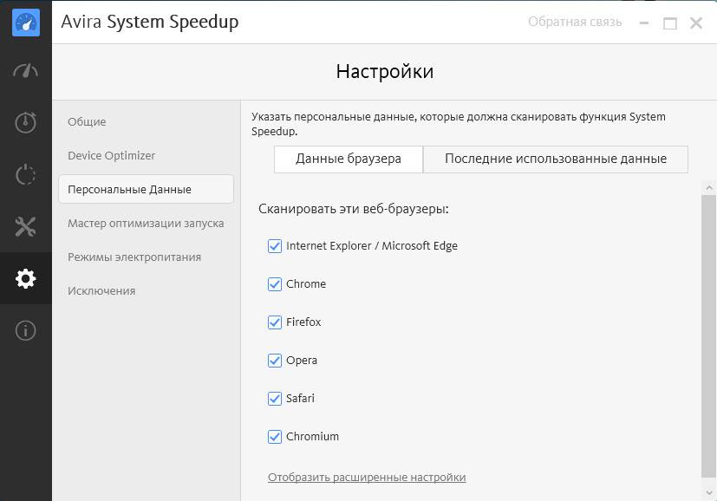Click the Обратная связь feedback link
This screenshot has width=717, height=501.
coord(575,22)
